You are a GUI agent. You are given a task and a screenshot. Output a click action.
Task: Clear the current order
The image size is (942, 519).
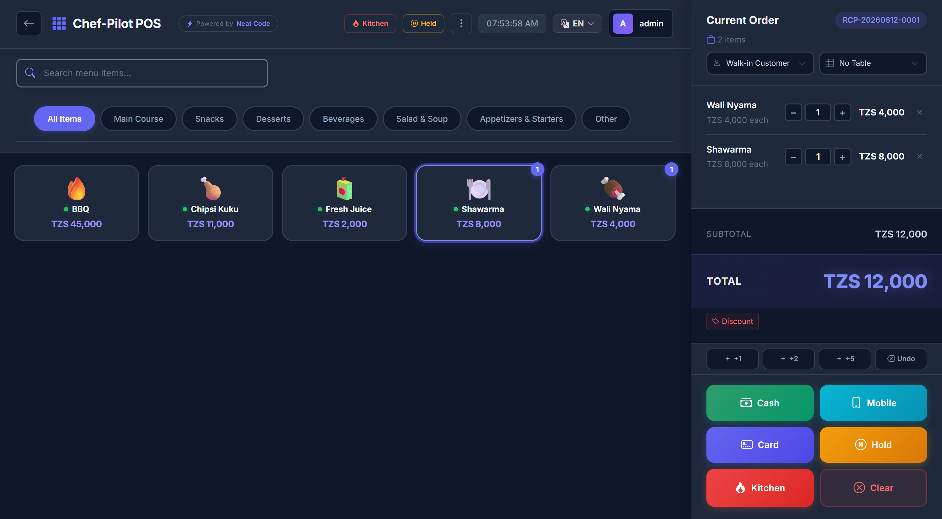(873, 488)
